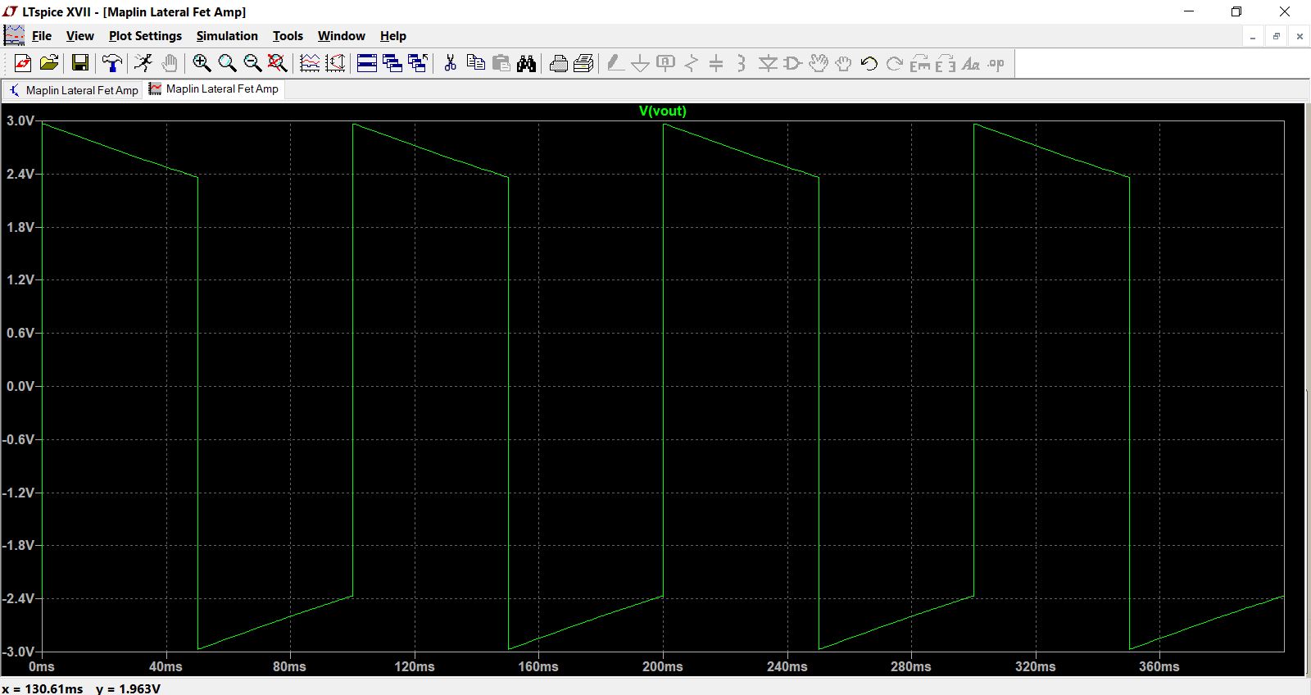Click the Autorange axes icon

pyautogui.click(x=335, y=63)
